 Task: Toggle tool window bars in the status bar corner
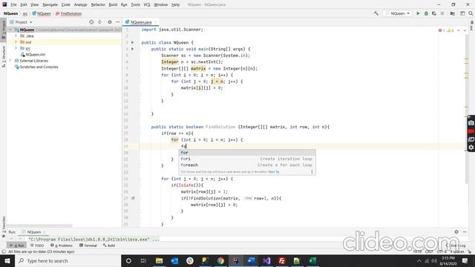coord(3,251)
